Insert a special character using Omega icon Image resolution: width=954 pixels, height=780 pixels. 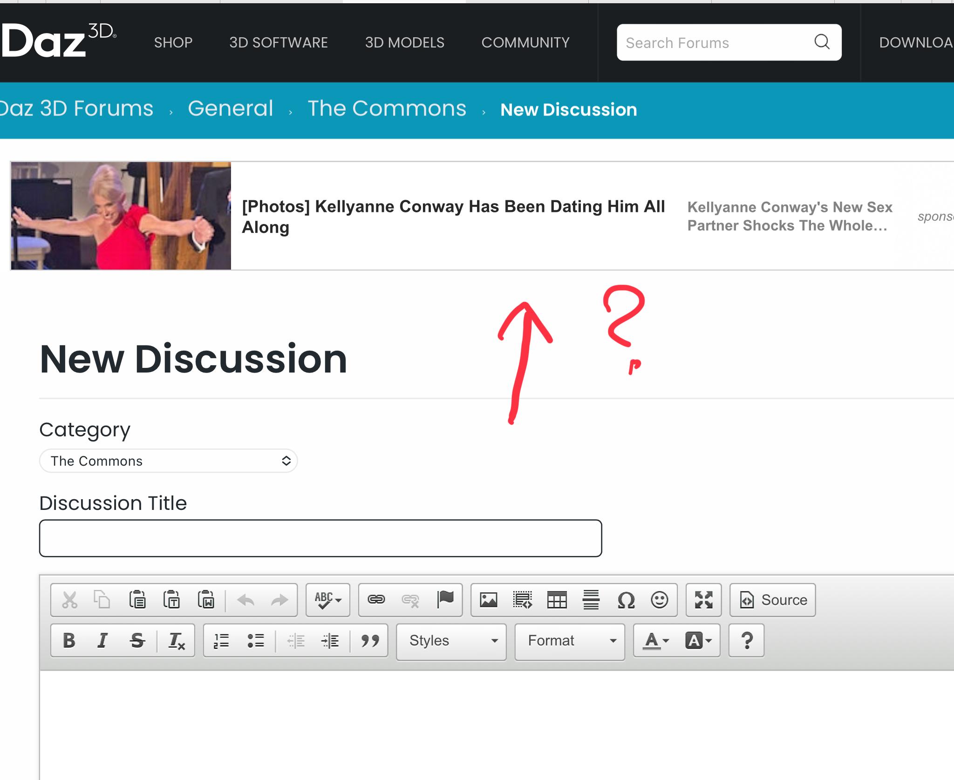pyautogui.click(x=626, y=600)
